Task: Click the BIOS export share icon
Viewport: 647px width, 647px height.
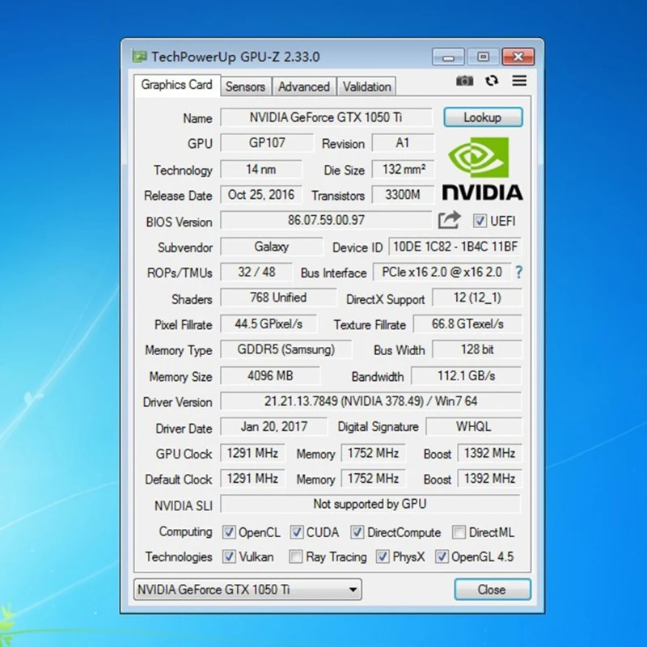Action: [449, 220]
